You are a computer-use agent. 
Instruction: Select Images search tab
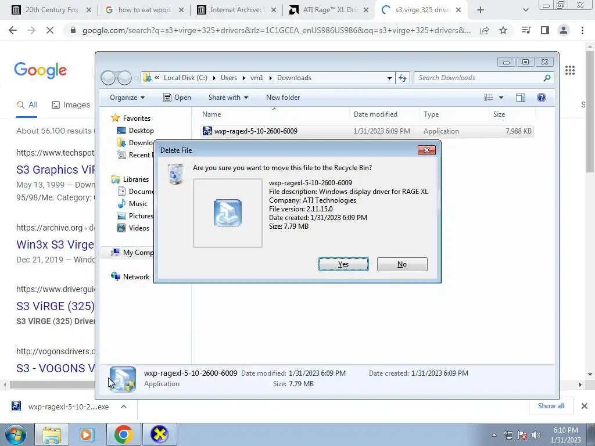click(70, 105)
